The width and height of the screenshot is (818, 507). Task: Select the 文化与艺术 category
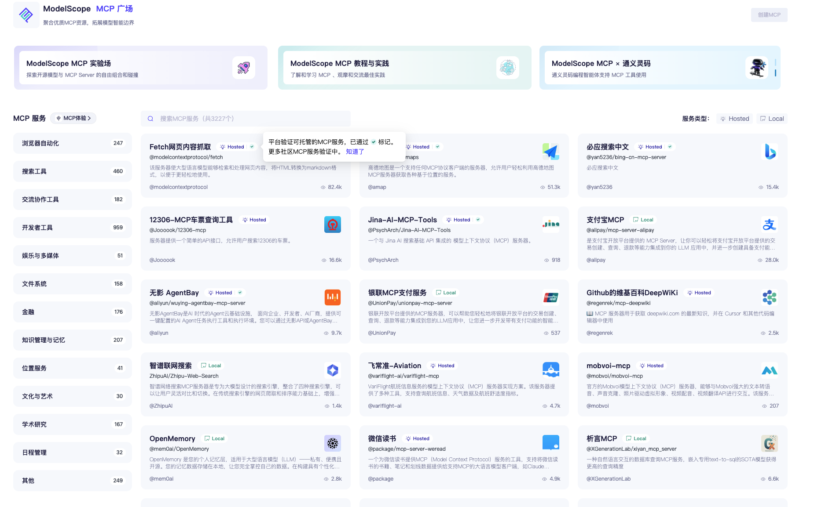coord(73,396)
